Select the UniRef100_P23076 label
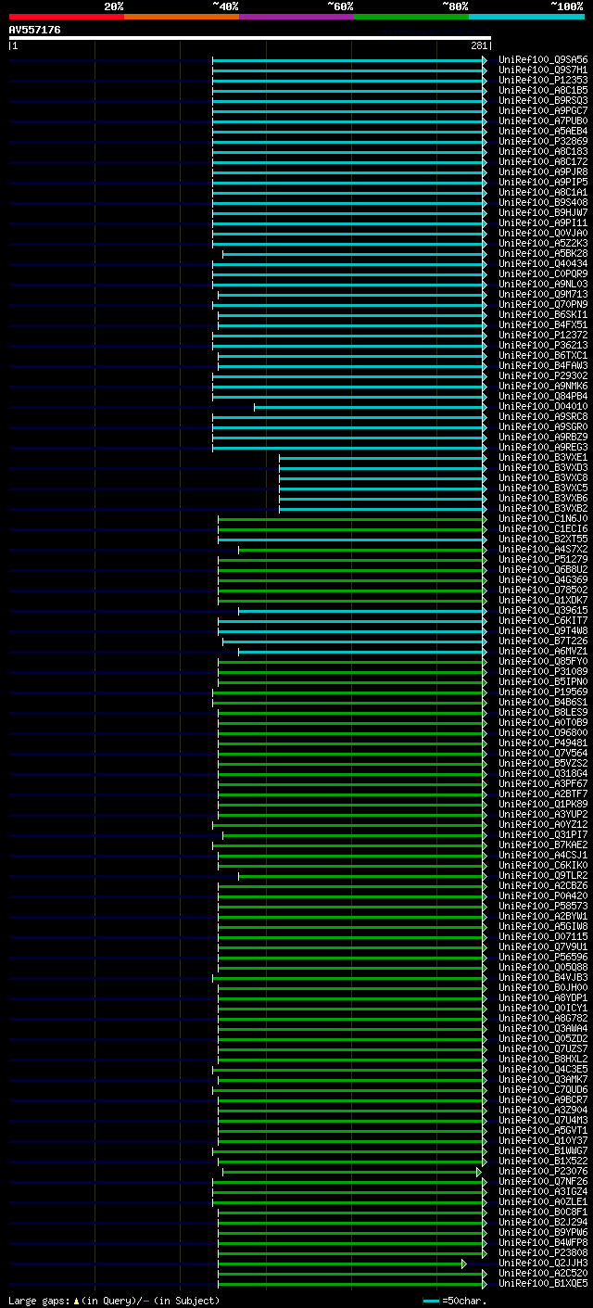The width and height of the screenshot is (593, 1308). coord(543,1172)
